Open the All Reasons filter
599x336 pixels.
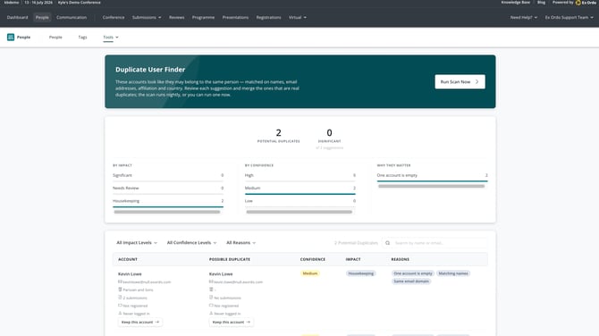(241, 243)
